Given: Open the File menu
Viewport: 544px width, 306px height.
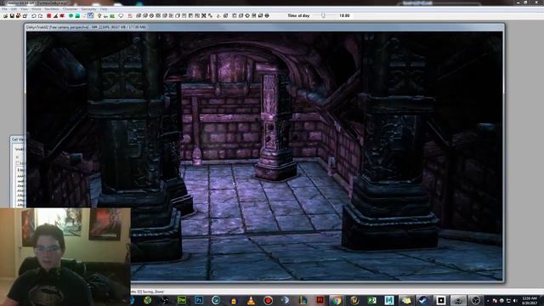Looking at the screenshot, I should pos(4,9).
